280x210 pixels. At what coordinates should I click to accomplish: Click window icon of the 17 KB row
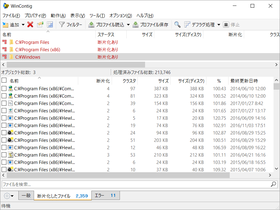10,118
